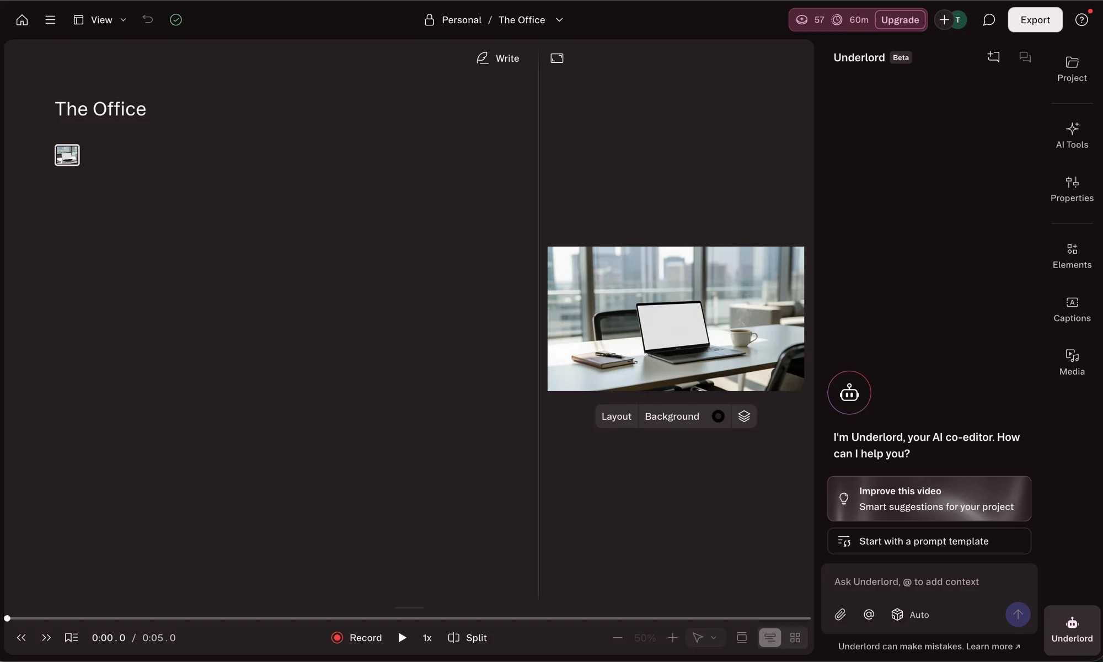Screen dimensions: 1103x662
Task: Zoom out with minus button
Action: [618, 638]
